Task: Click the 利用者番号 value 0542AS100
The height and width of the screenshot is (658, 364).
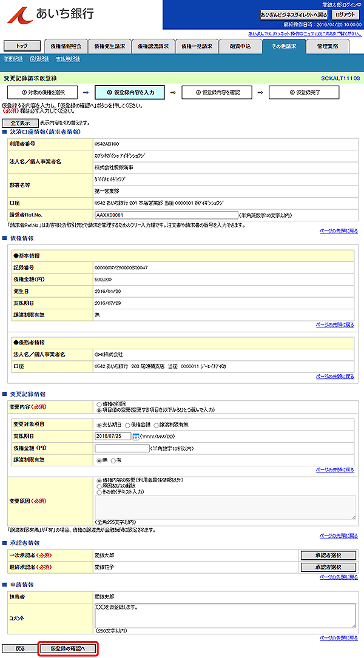Action: click(x=107, y=144)
